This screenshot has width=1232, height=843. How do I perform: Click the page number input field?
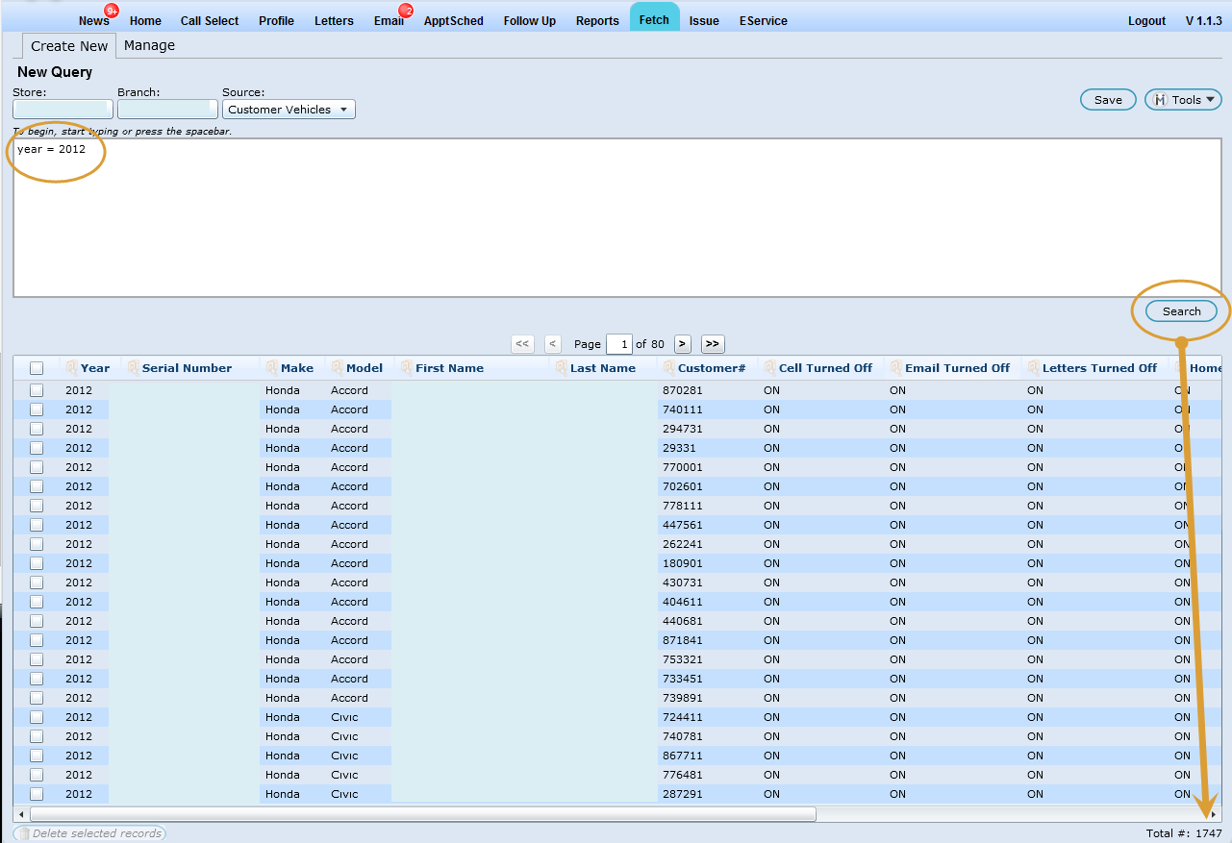click(x=619, y=344)
